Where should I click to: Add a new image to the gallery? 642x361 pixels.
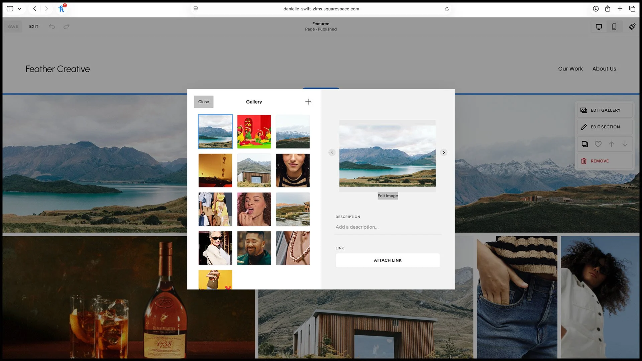(308, 102)
